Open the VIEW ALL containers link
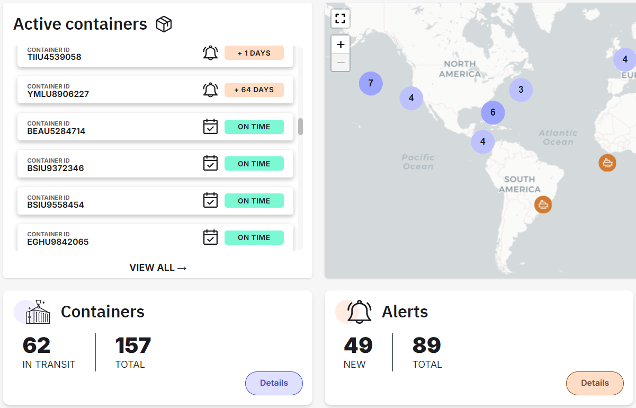The image size is (636, 408). pyautogui.click(x=158, y=268)
